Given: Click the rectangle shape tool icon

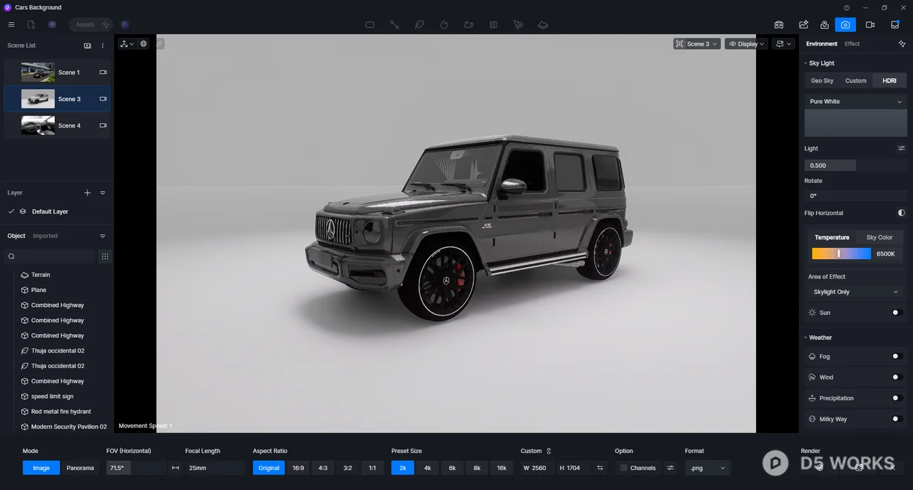Looking at the screenshot, I should 369,24.
